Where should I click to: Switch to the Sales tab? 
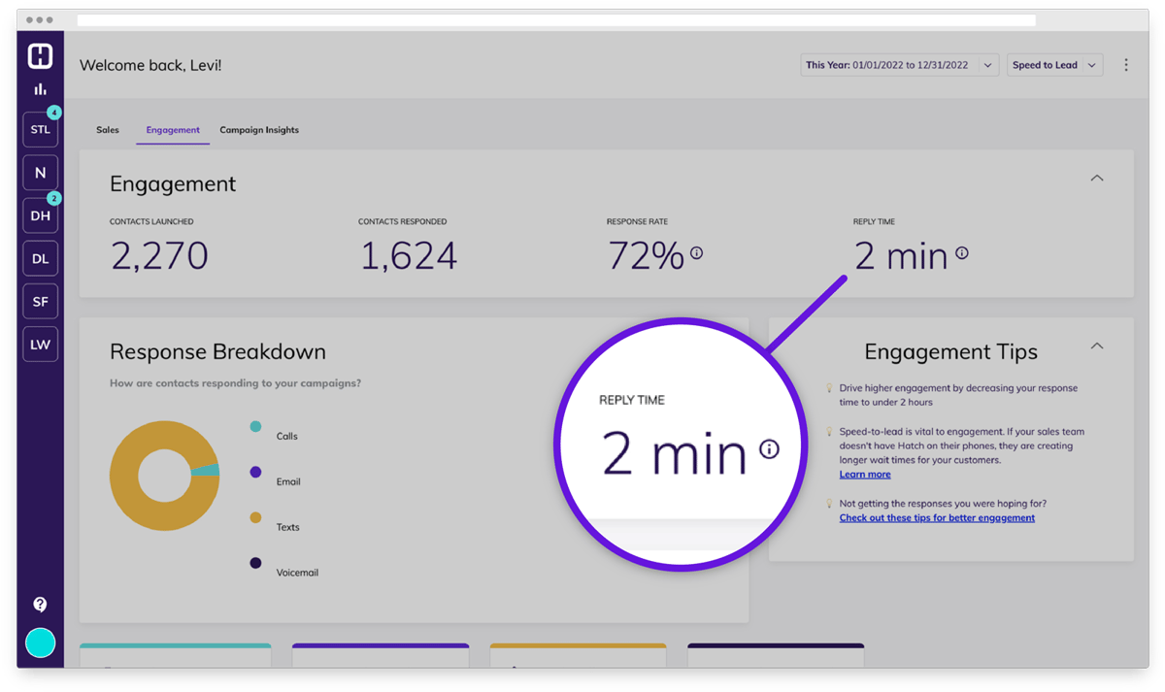point(108,130)
